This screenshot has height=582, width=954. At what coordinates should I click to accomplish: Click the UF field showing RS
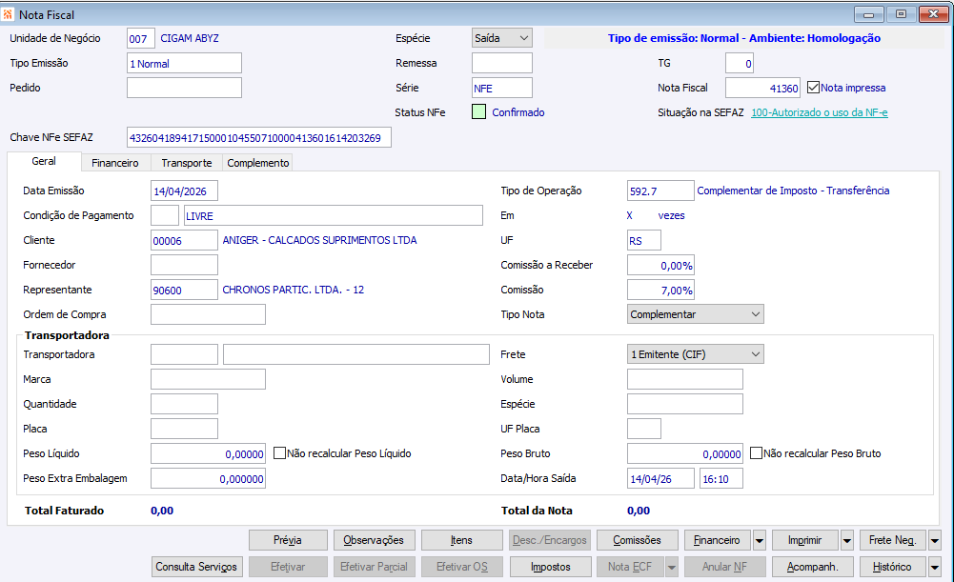click(x=644, y=240)
